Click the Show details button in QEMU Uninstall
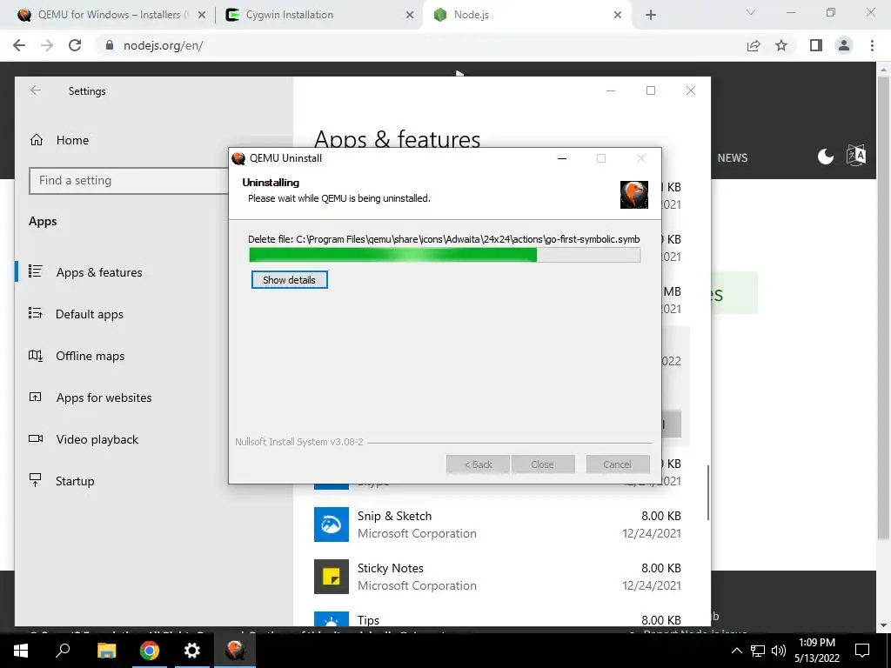The height and width of the screenshot is (668, 891). point(289,279)
